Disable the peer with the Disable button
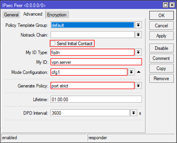 [x=161, y=48]
